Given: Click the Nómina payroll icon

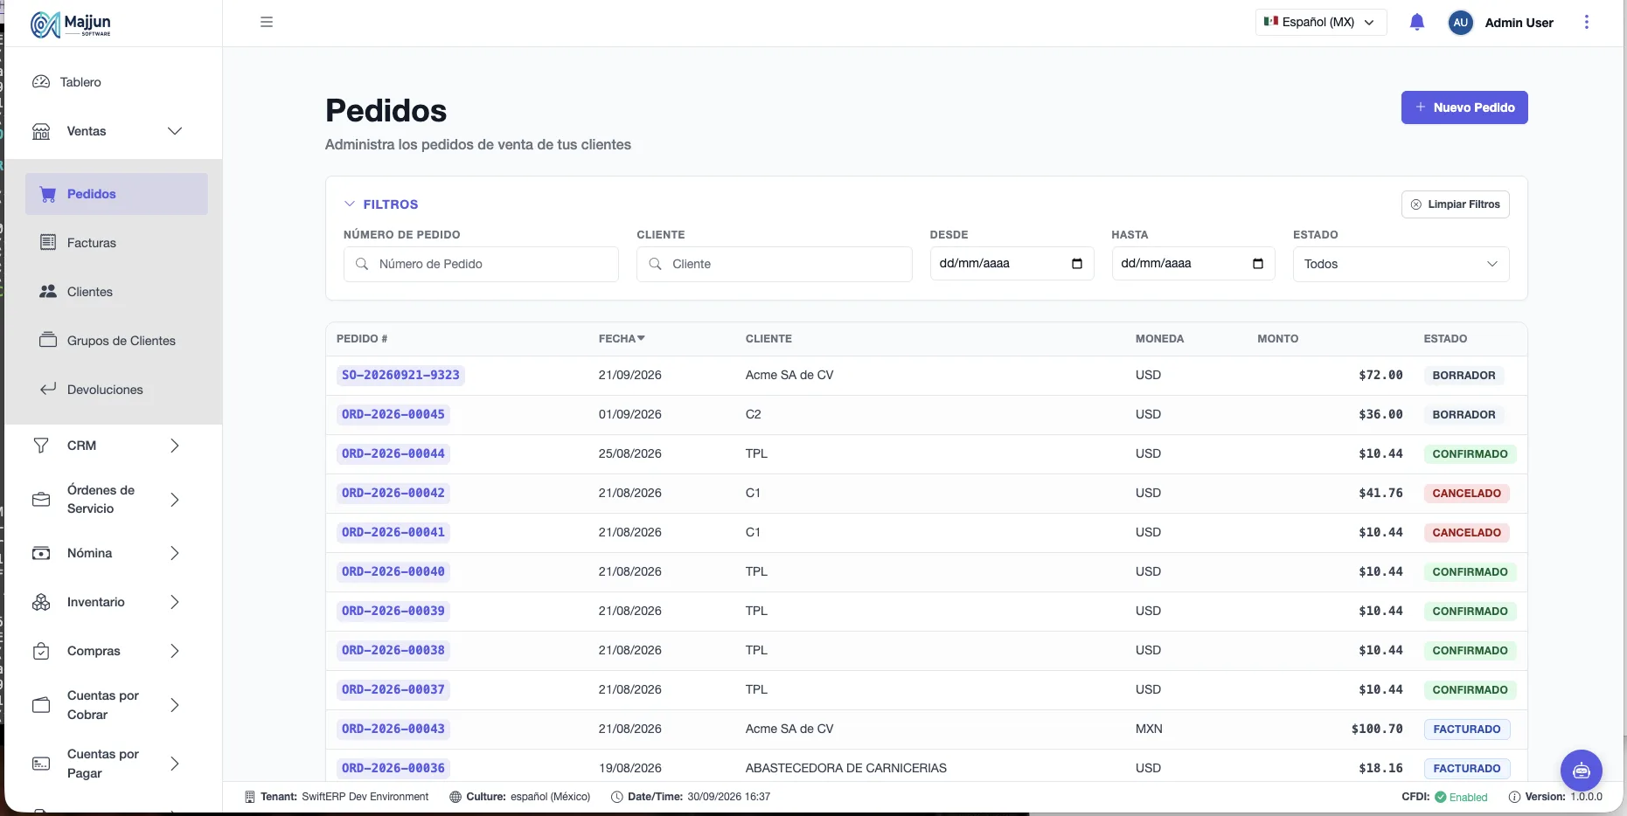Looking at the screenshot, I should pos(41,553).
